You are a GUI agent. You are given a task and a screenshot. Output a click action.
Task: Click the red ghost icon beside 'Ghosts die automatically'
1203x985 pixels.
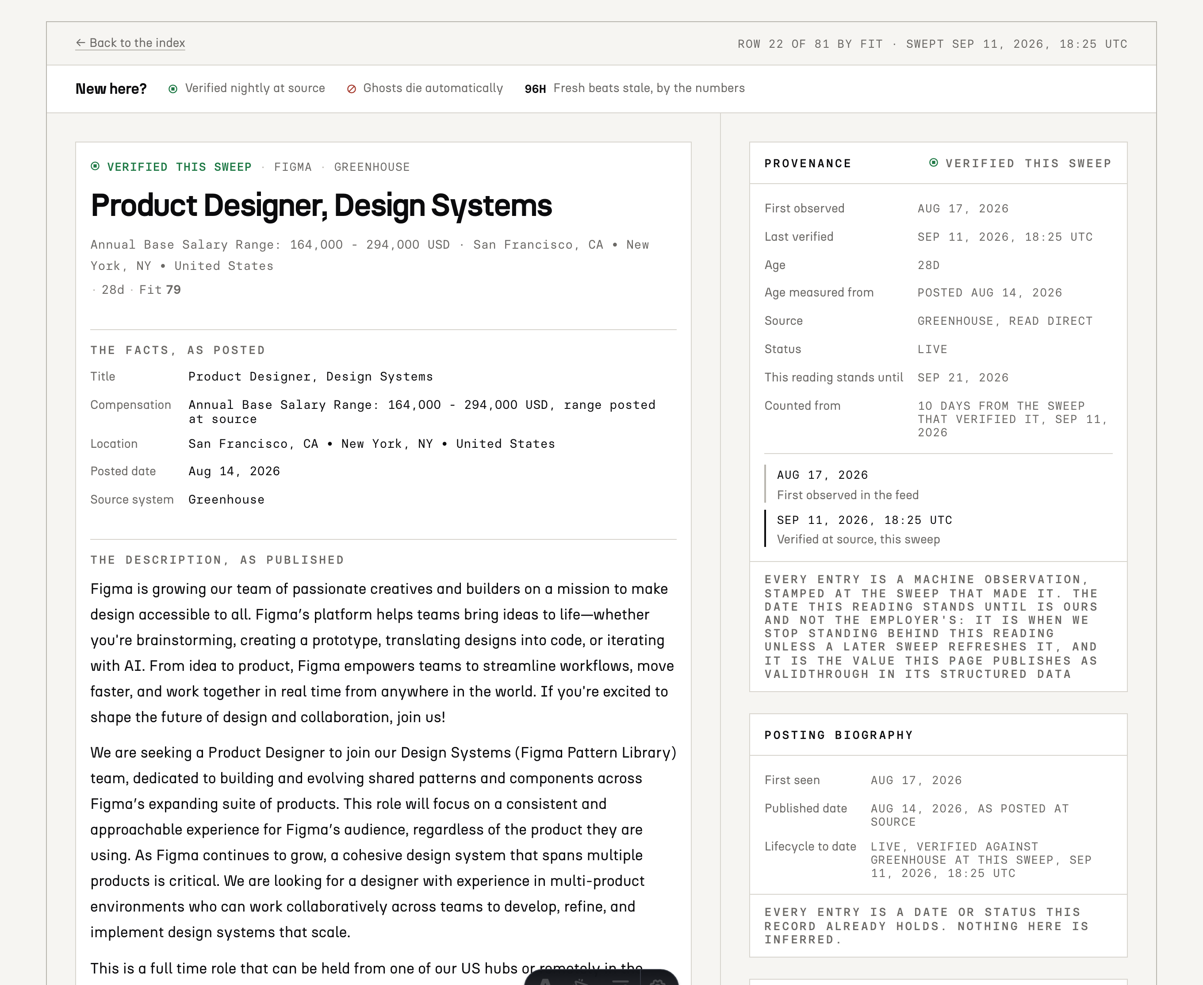352,89
